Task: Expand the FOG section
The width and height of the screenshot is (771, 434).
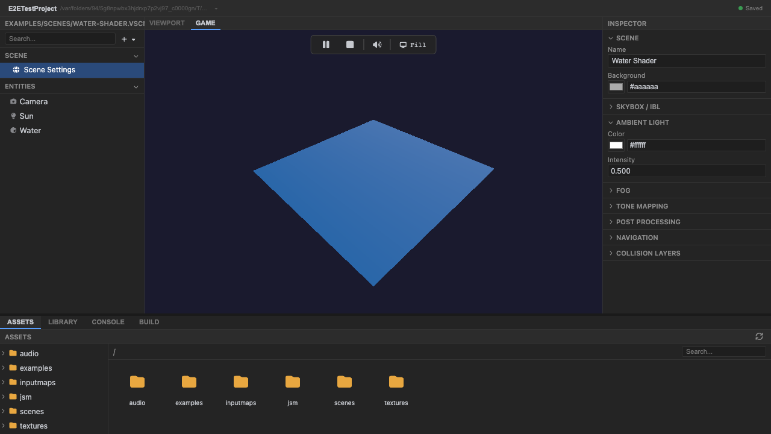Action: (611, 190)
